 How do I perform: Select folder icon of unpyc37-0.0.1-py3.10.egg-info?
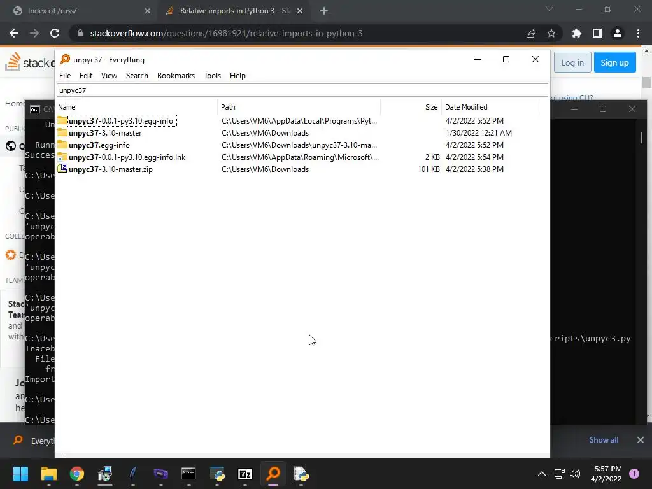62,120
